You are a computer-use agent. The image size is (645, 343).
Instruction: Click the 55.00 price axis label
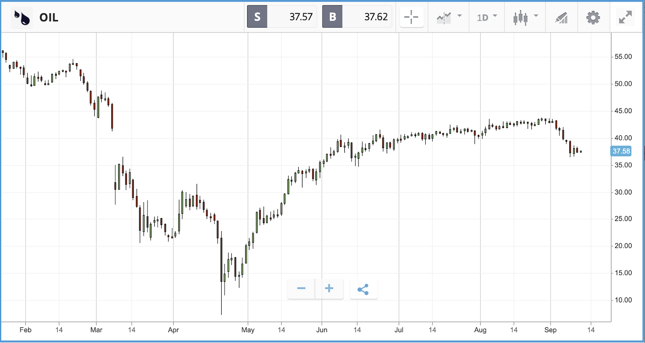623,57
